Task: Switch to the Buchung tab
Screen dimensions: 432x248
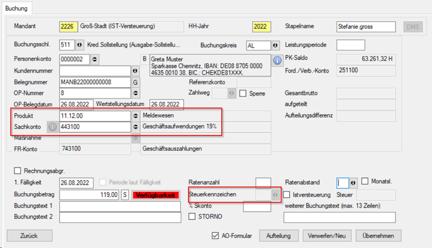Action: coord(16,9)
